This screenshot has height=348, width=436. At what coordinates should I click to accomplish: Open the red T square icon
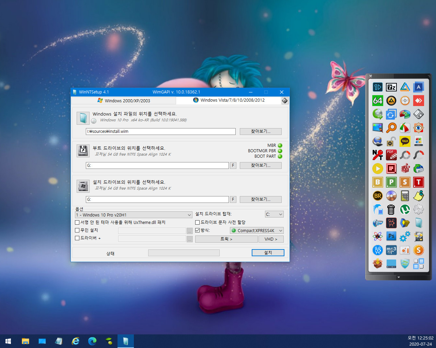tap(419, 182)
